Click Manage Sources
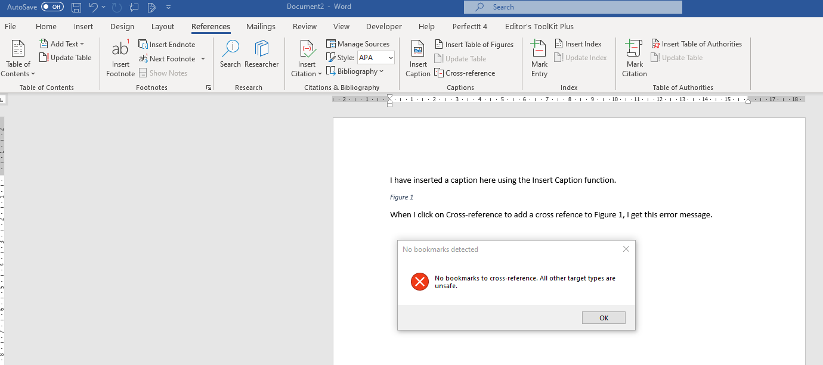The width and height of the screenshot is (823, 365). tap(358, 44)
